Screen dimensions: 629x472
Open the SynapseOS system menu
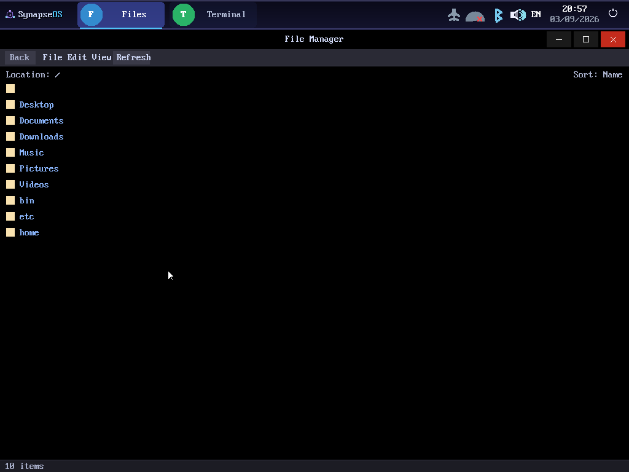pyautogui.click(x=34, y=15)
